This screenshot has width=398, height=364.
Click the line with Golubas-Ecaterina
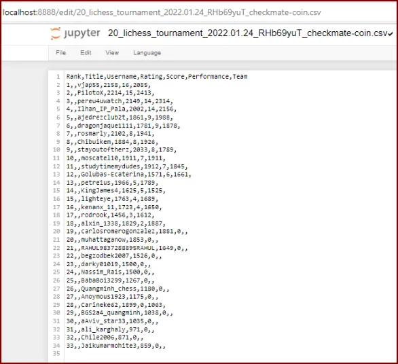pos(129,175)
